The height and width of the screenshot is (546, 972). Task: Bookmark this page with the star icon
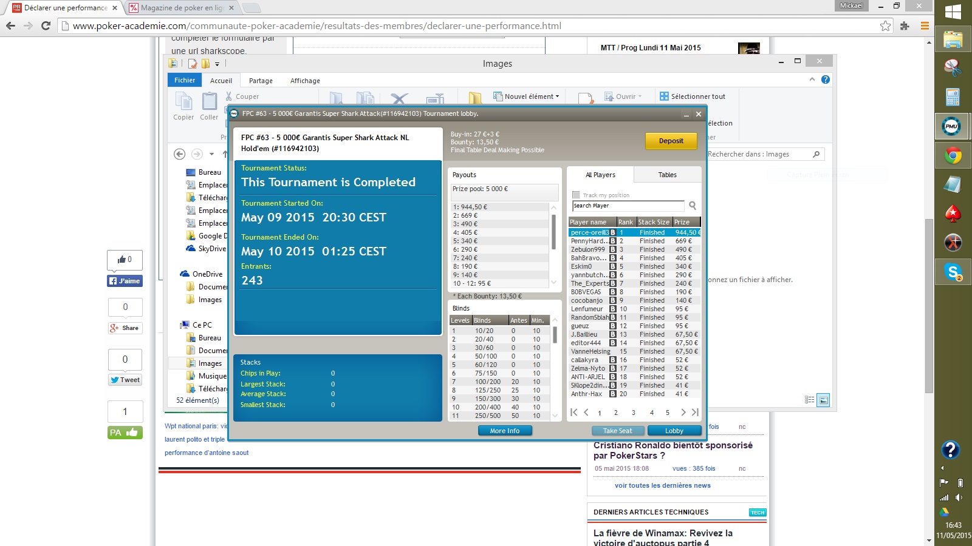click(885, 25)
